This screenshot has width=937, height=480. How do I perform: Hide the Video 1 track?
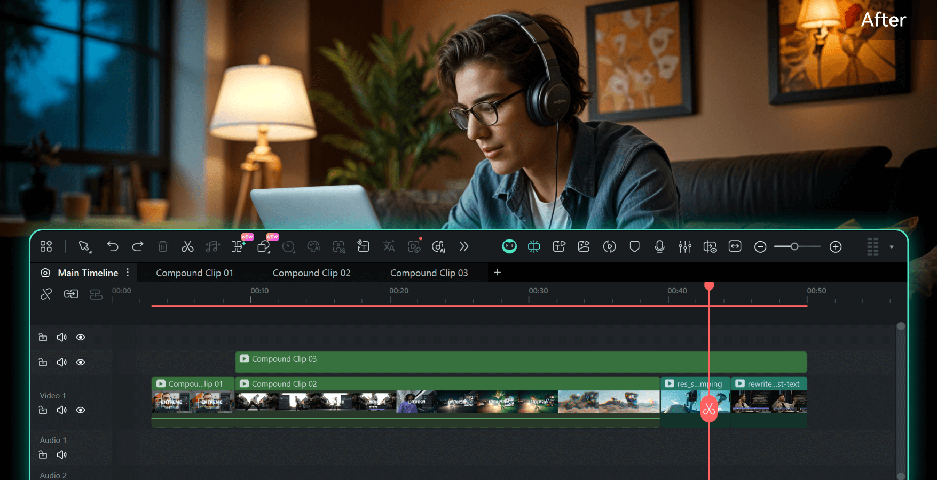[81, 410]
